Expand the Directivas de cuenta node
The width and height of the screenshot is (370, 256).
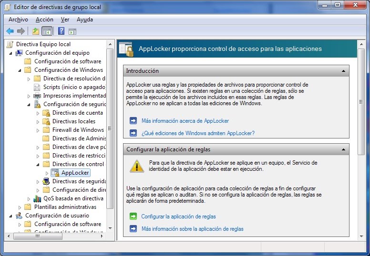coord(38,113)
